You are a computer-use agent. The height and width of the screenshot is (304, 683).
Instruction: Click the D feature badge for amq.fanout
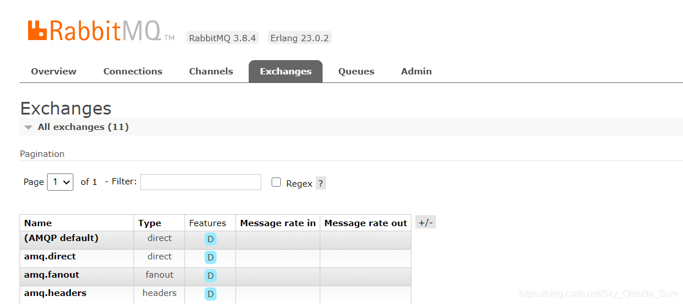(210, 276)
